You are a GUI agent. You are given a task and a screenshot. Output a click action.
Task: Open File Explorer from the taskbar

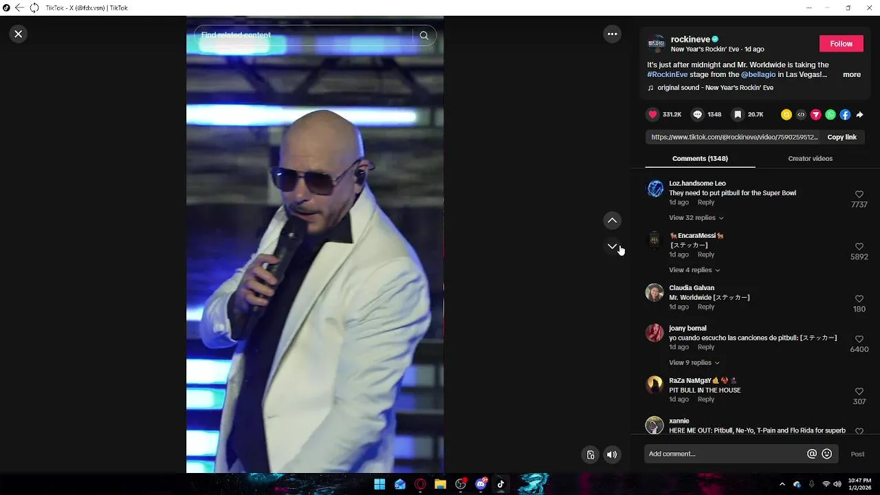(440, 484)
